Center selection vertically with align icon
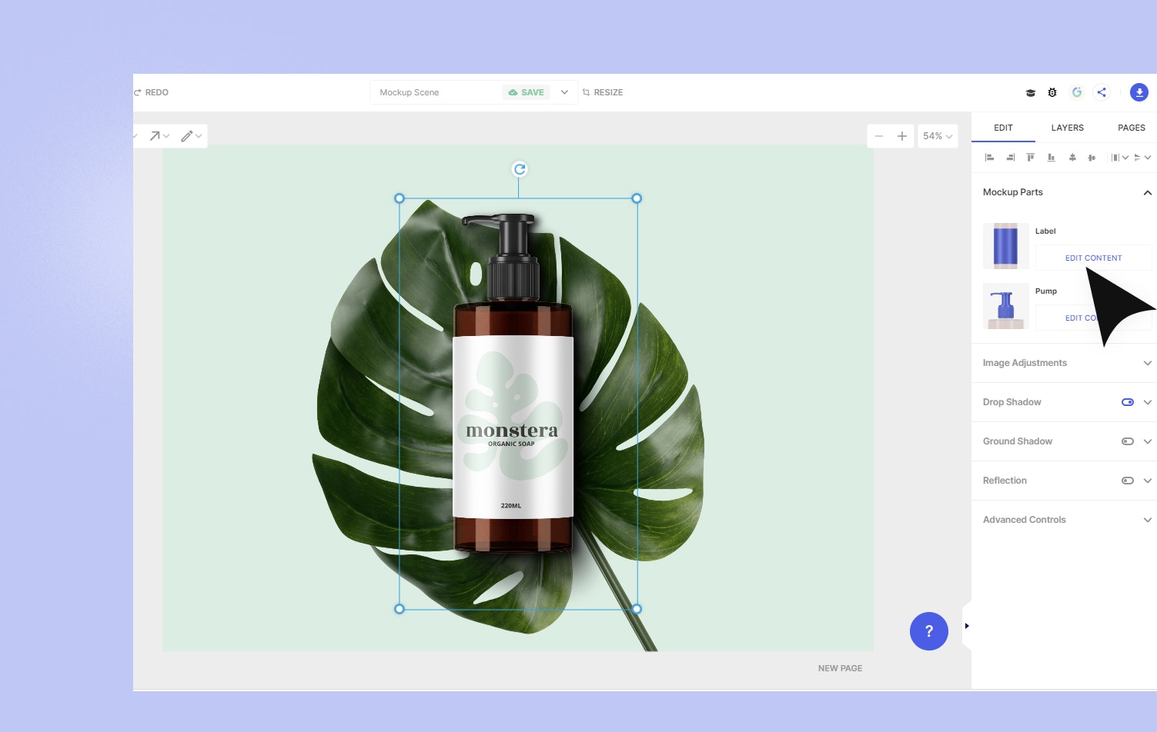This screenshot has width=1157, height=732. (1092, 158)
